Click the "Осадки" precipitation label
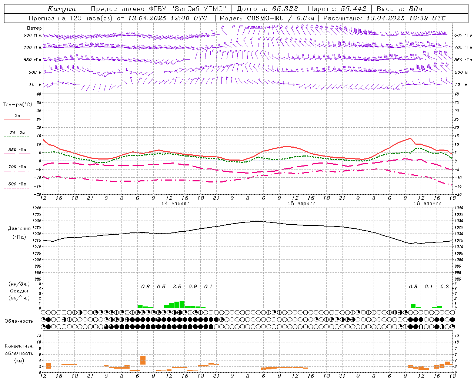The image size is (474, 379). (19, 291)
